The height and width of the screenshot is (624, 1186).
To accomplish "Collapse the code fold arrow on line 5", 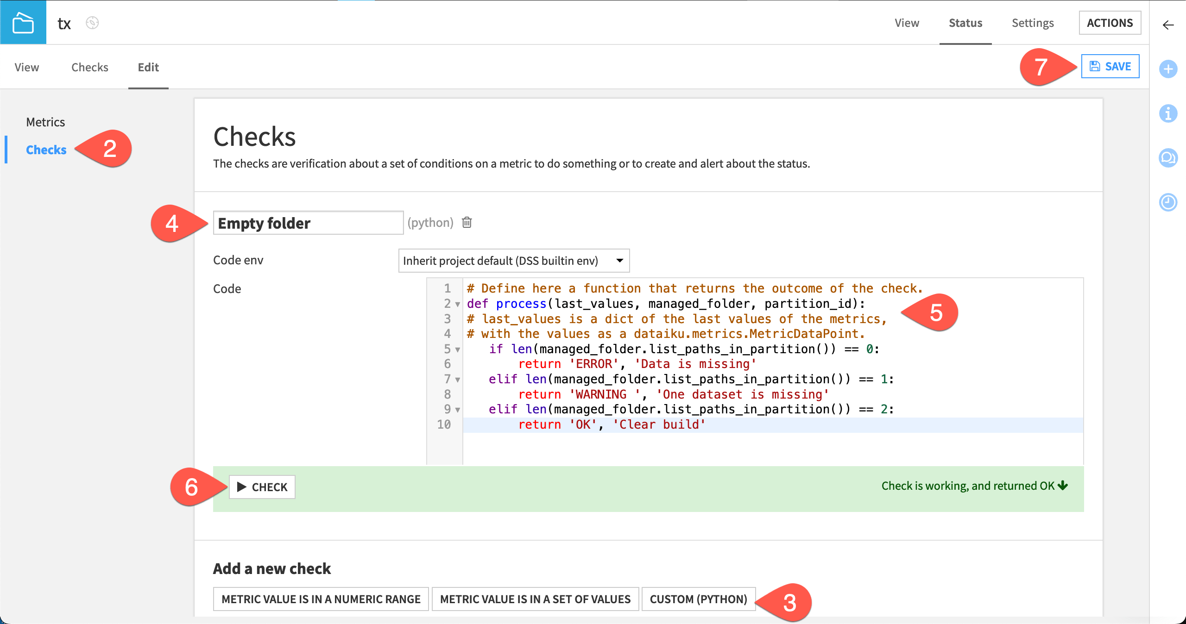I will [458, 349].
